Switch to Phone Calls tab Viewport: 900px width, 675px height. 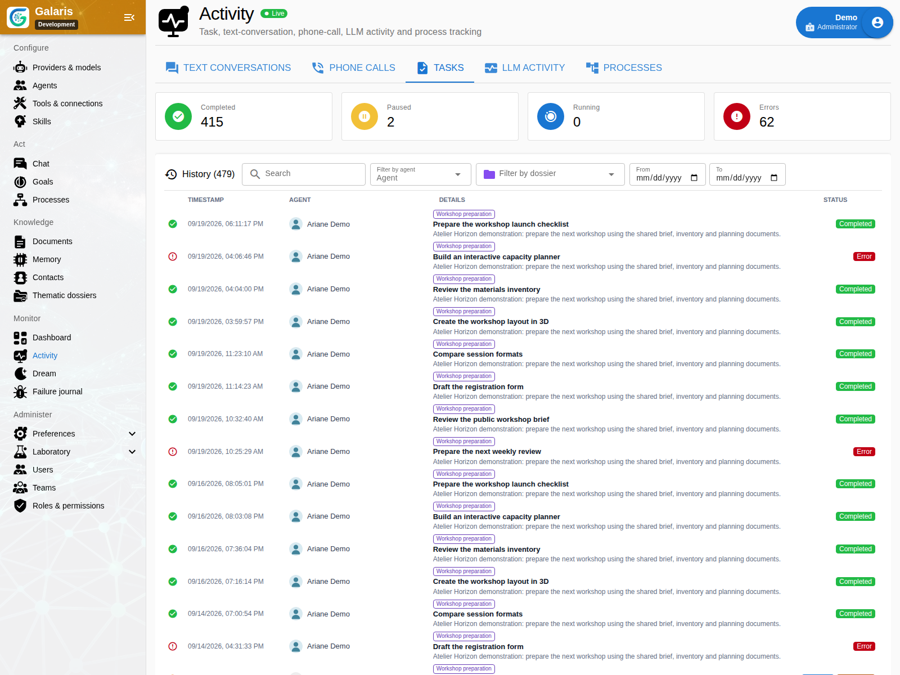coord(353,67)
